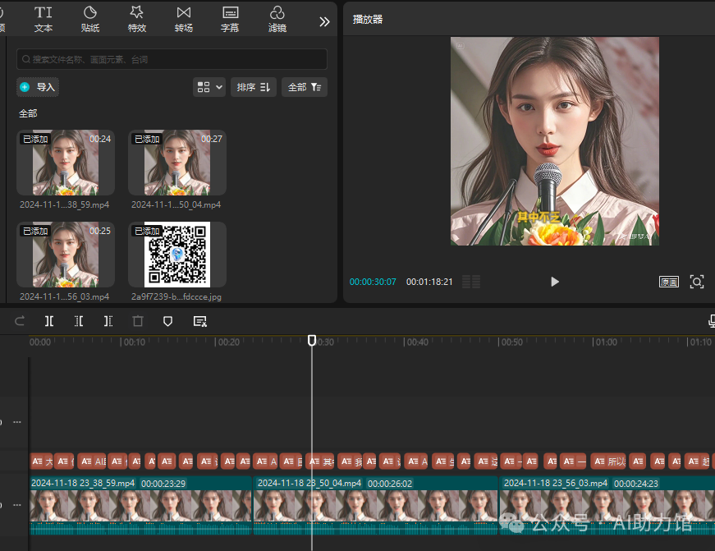Open the fullscreen preview zoom icon
The width and height of the screenshot is (715, 551).
click(x=697, y=282)
